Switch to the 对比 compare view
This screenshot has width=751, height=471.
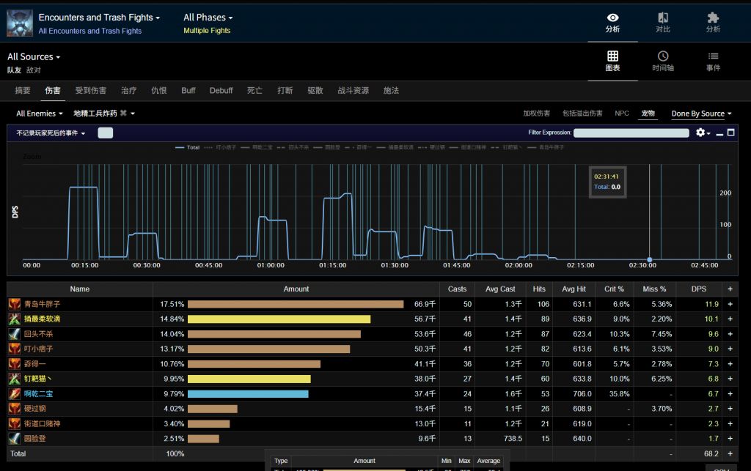click(x=662, y=22)
